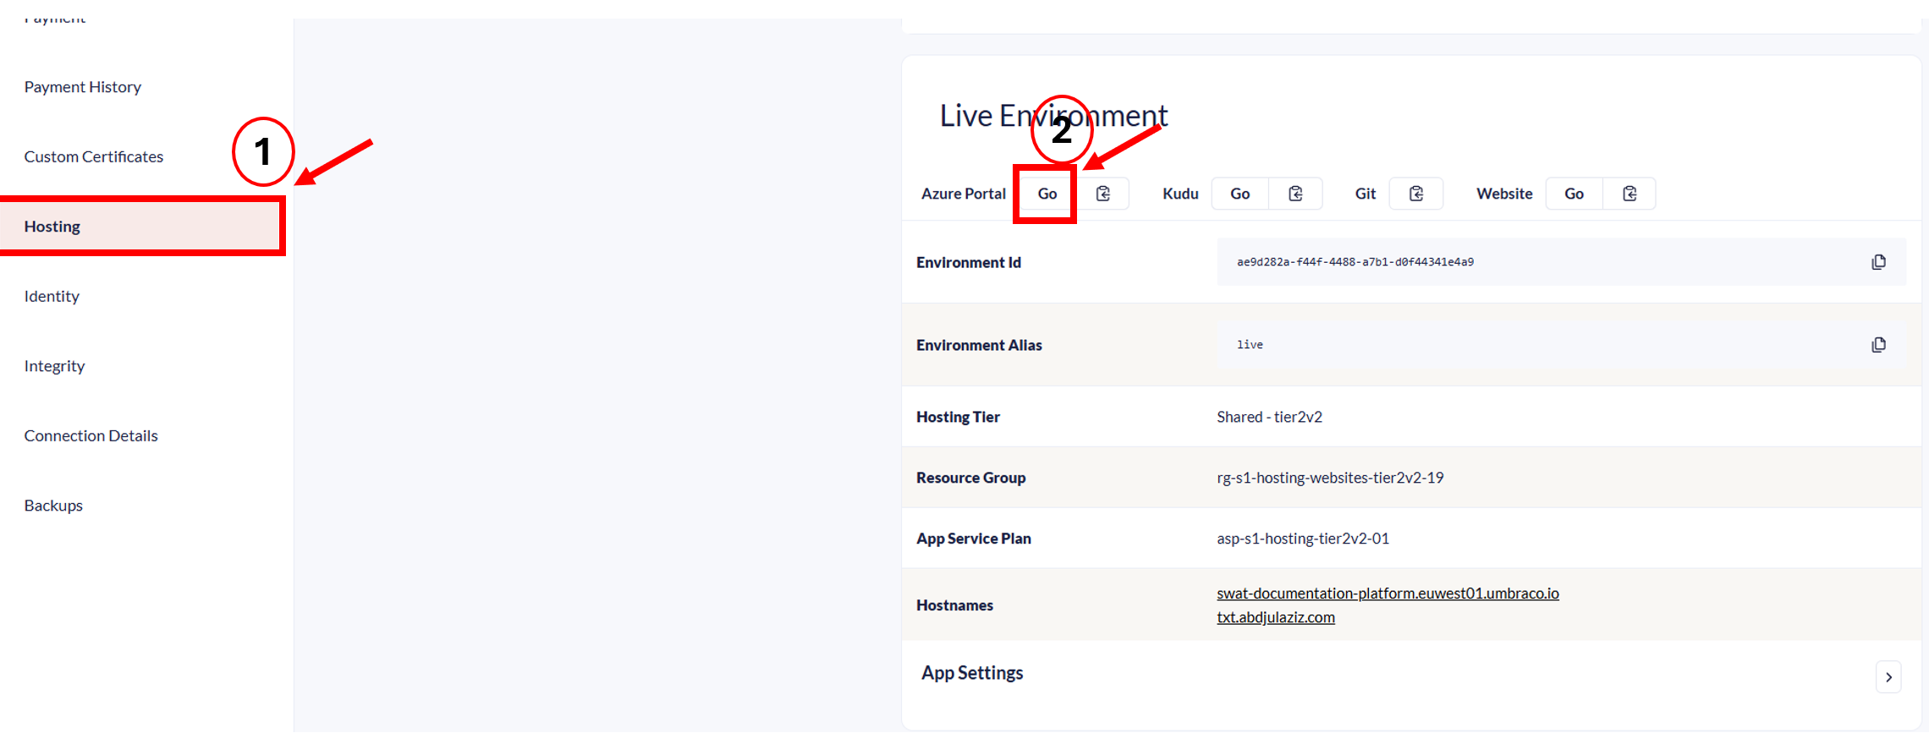Expand the App Settings section
Screen dimensions: 1929x744
(x=1888, y=677)
